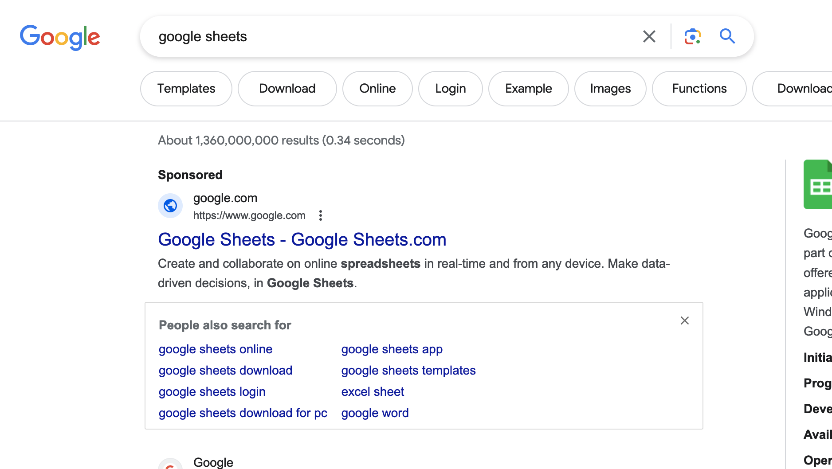Click the green Google Sheets icon thumbnail
Screen dimensions: 832x469
tap(818, 184)
